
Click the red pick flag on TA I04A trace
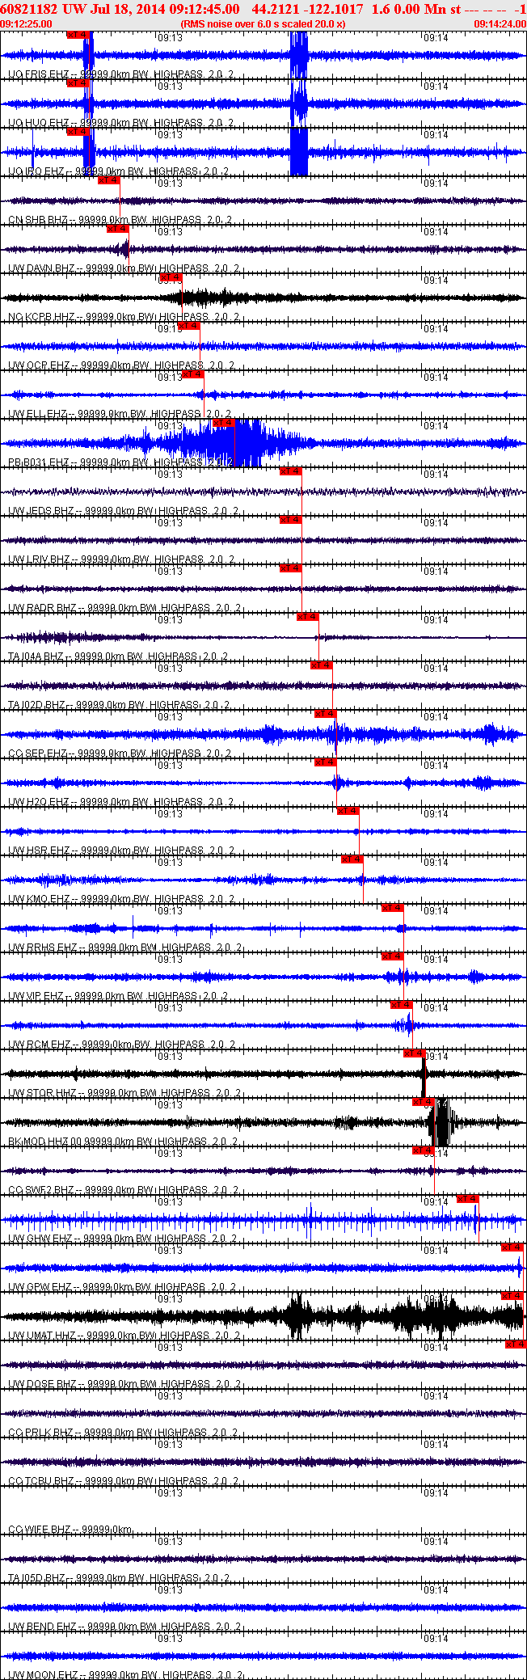[x=308, y=617]
